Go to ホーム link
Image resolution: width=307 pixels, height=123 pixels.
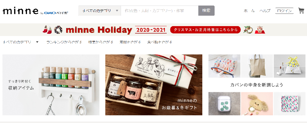click(x=249, y=11)
